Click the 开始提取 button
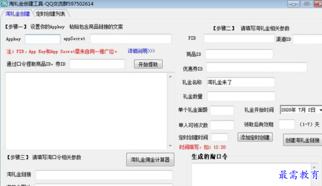Screen dimensions: 322x186 (148, 64)
